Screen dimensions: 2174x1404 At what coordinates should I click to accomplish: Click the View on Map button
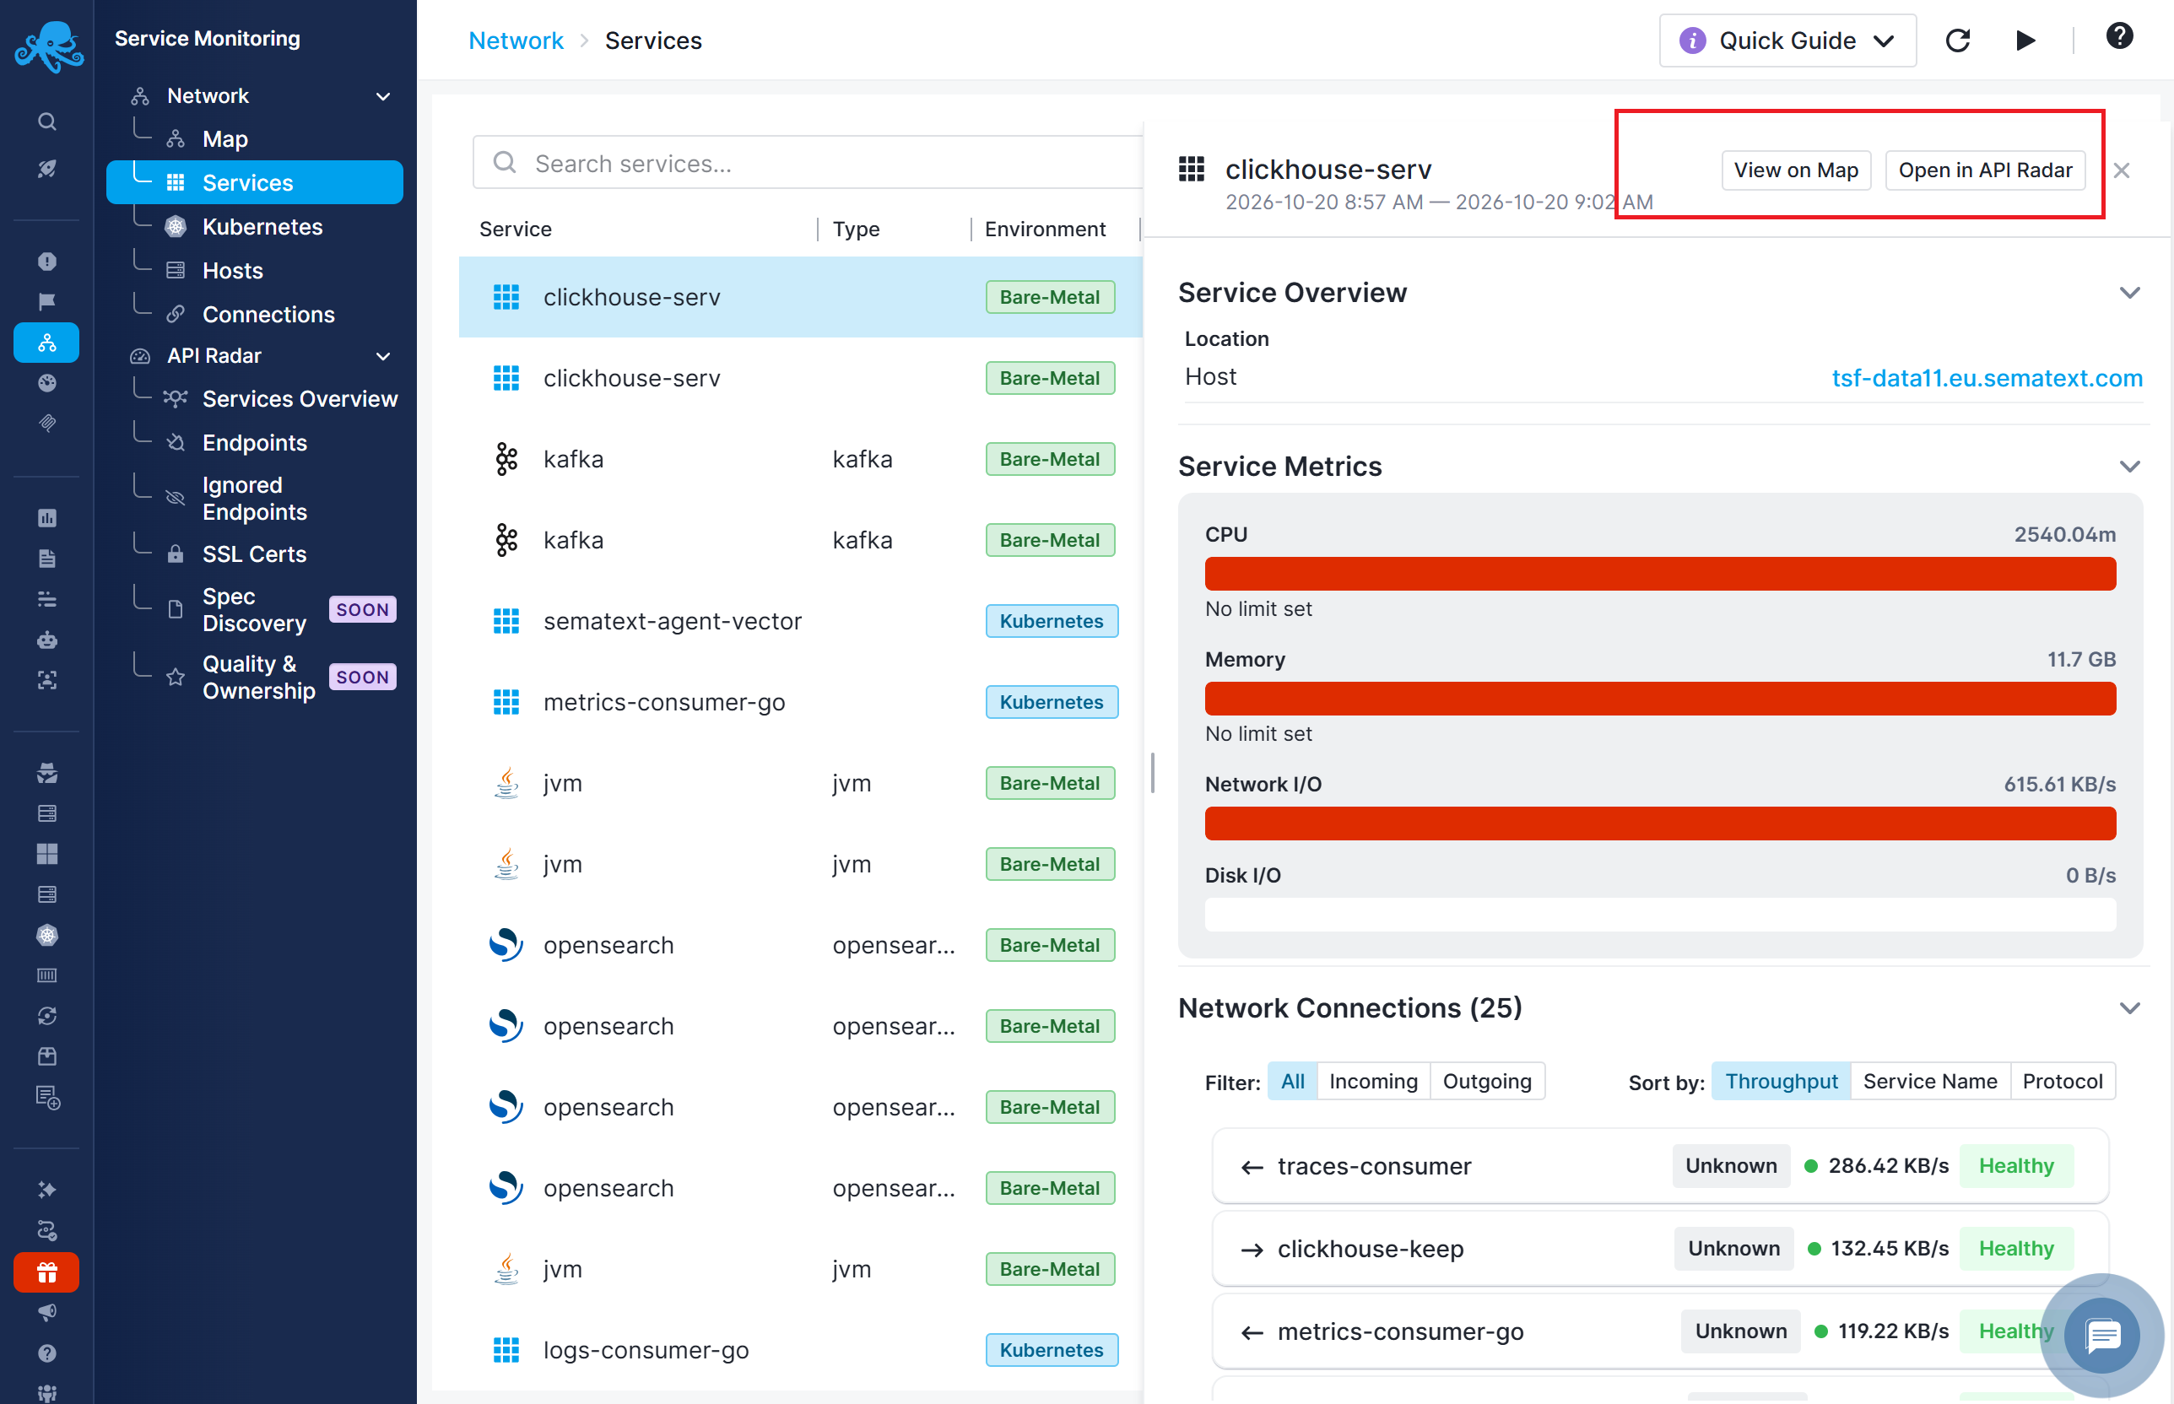[x=1796, y=170]
